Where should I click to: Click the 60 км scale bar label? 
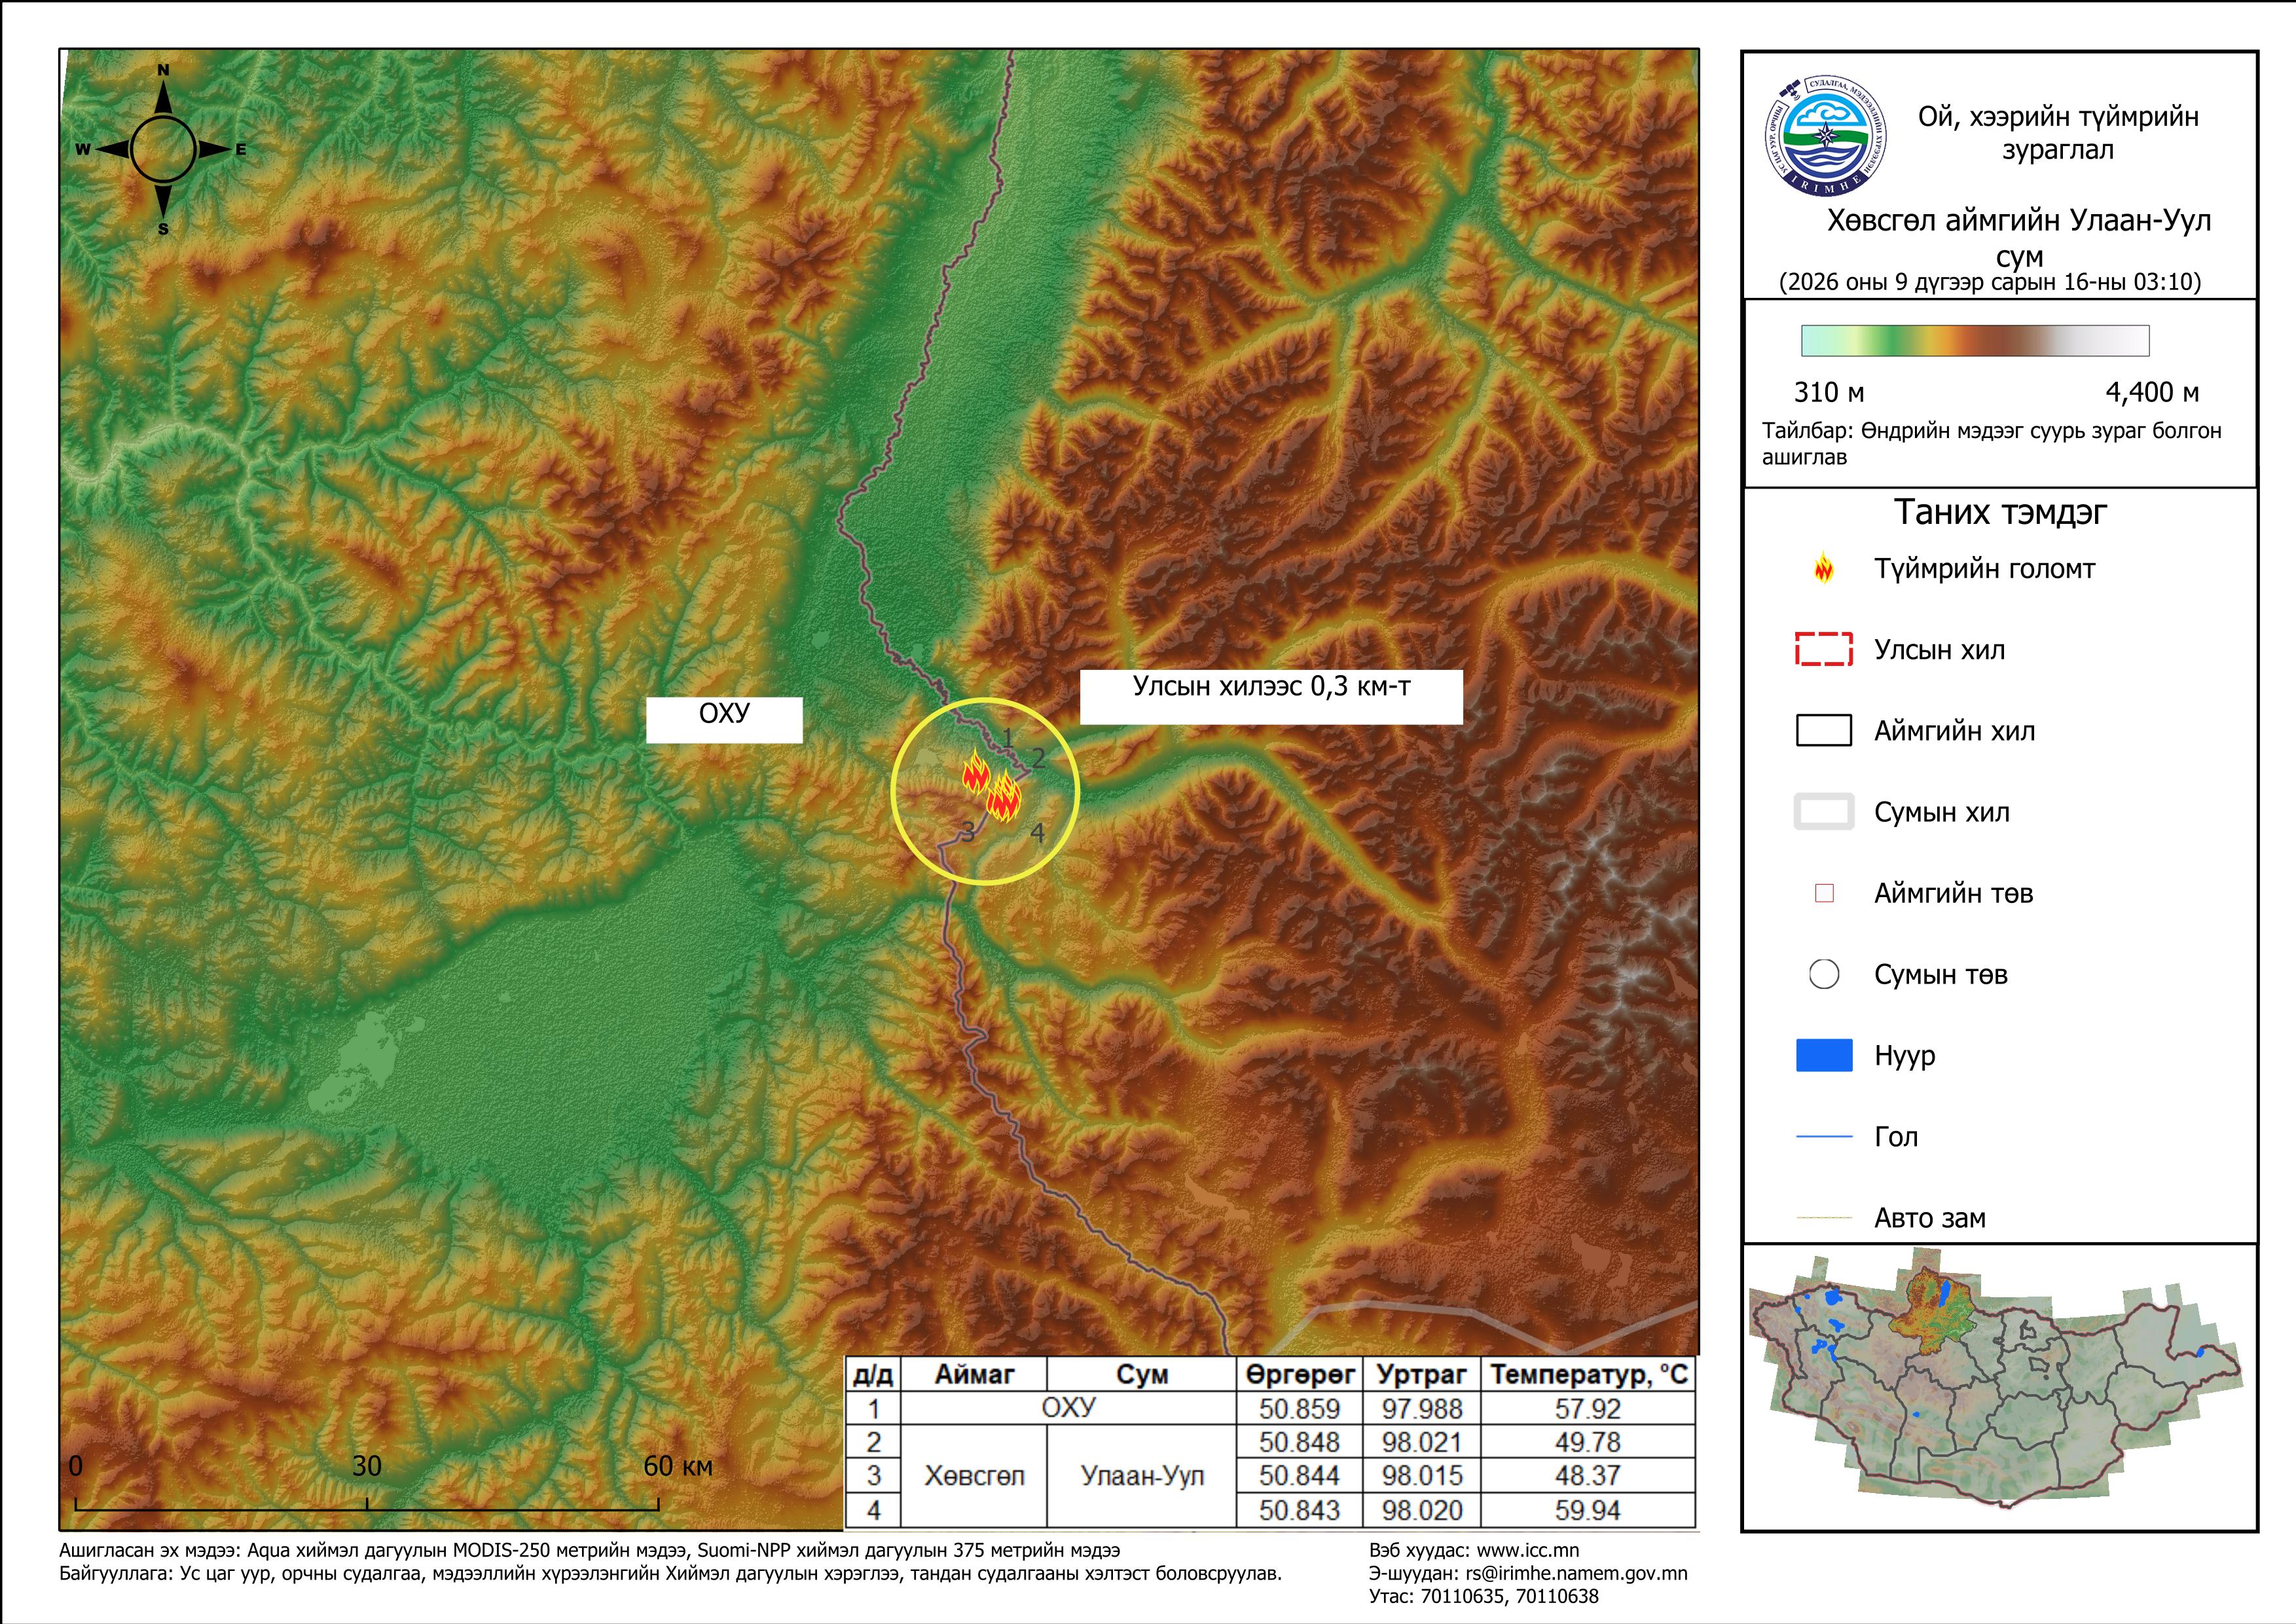[x=678, y=1466]
